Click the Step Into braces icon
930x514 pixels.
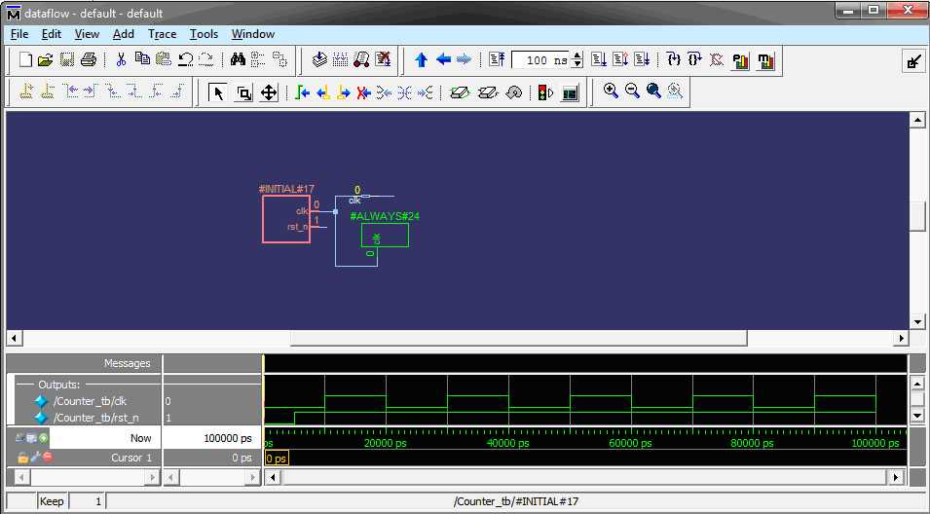tap(673, 59)
